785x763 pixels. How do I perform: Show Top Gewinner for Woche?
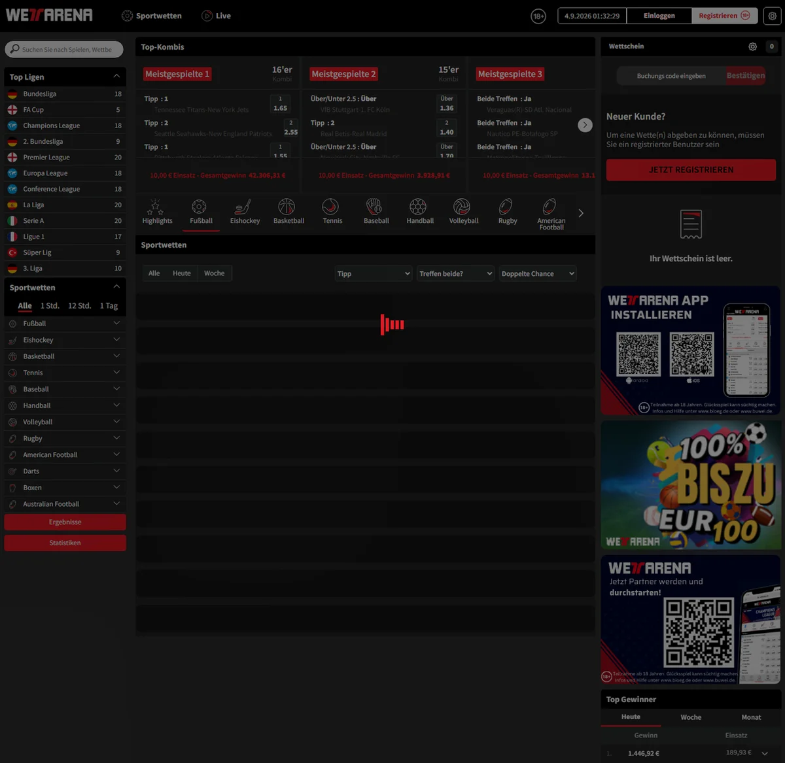point(691,717)
